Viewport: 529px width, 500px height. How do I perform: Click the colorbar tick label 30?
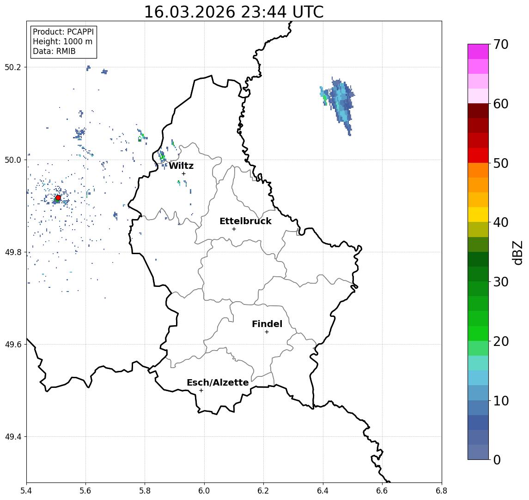501,282
